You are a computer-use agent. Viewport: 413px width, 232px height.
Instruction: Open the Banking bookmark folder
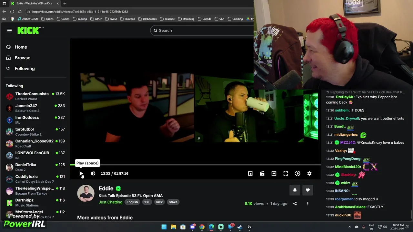point(80,19)
